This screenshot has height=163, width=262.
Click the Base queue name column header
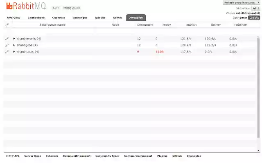click(x=52, y=25)
